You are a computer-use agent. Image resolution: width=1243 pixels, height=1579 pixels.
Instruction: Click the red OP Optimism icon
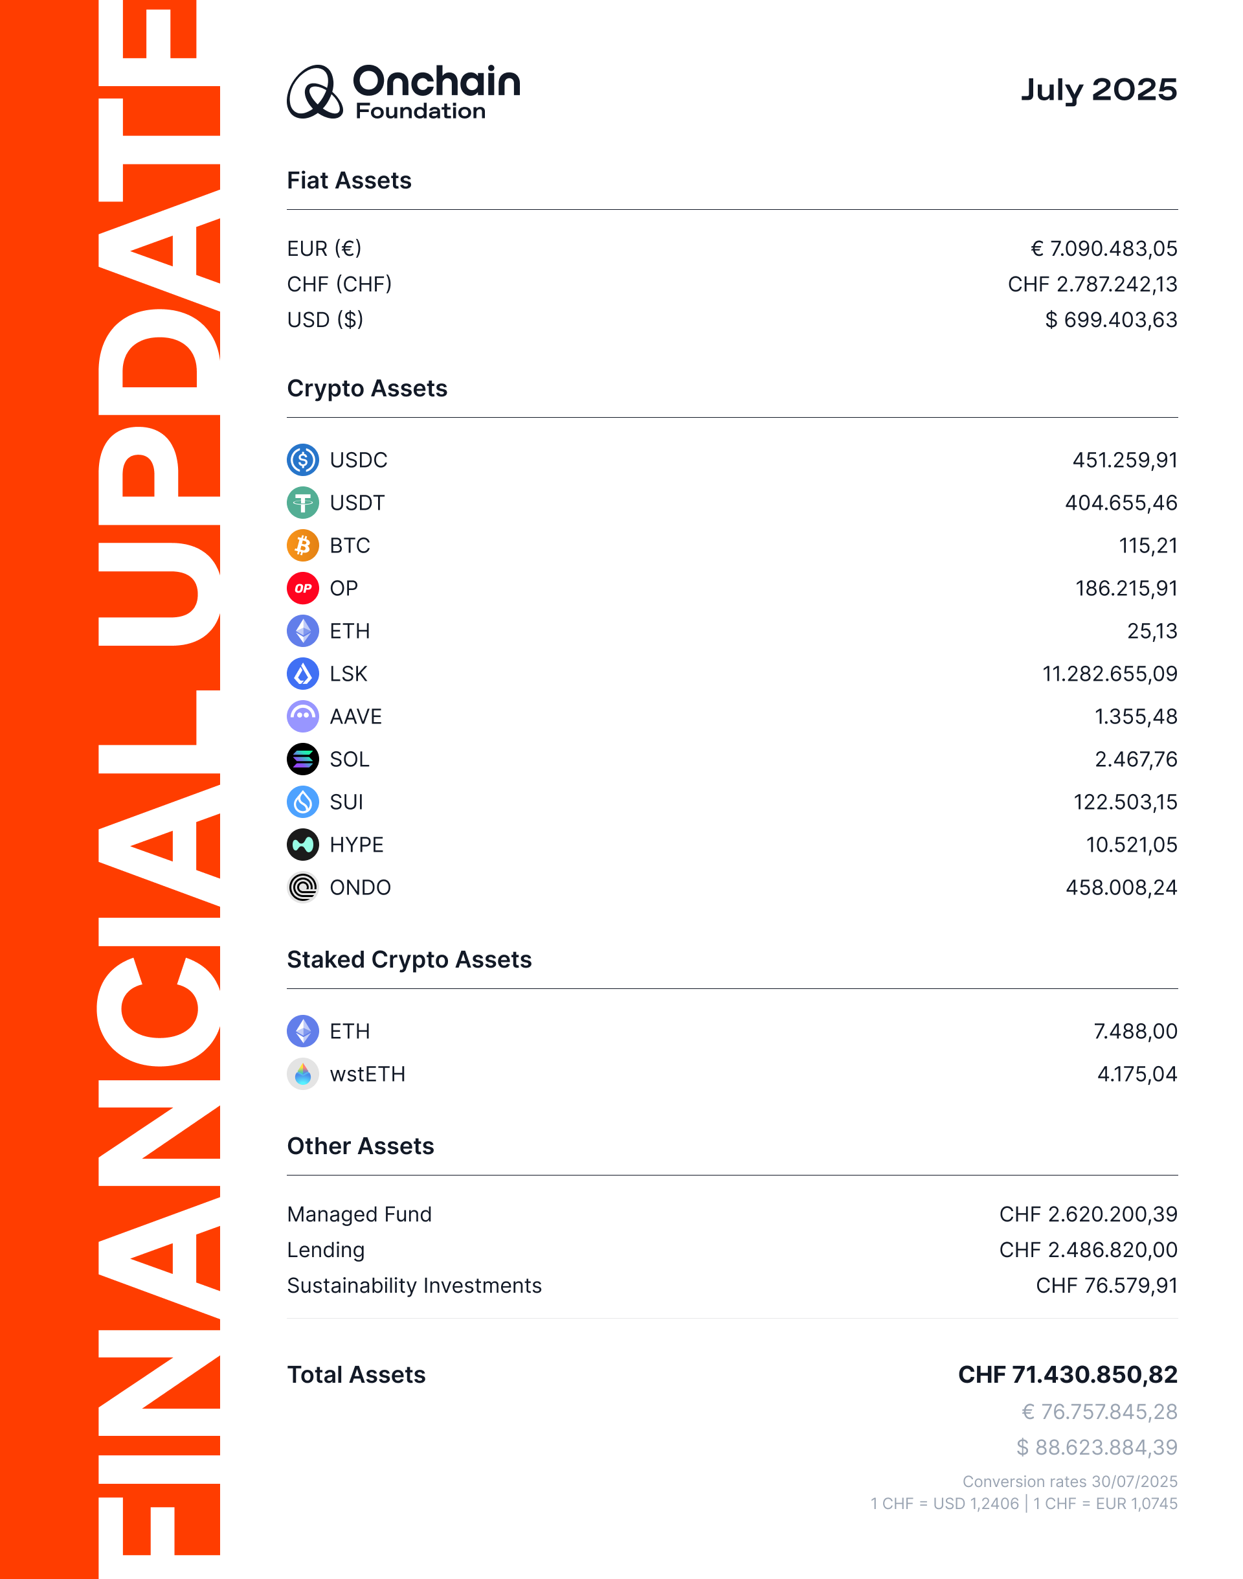(x=303, y=588)
